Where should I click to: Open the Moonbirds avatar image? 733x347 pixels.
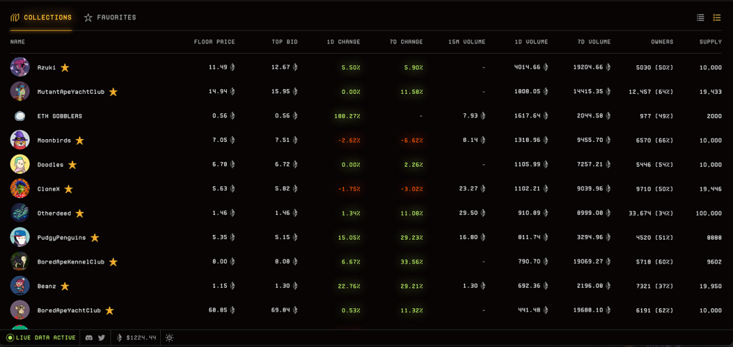pyautogui.click(x=20, y=140)
